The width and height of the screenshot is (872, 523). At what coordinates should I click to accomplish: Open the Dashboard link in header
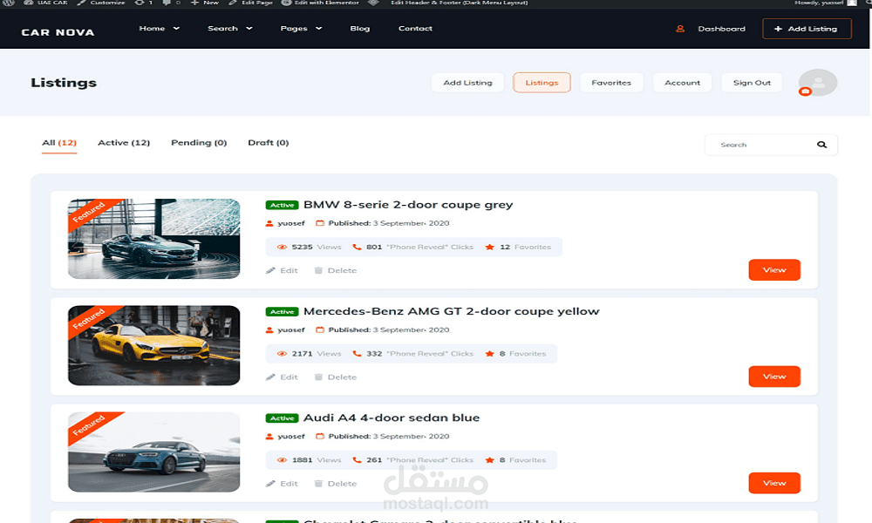click(x=721, y=29)
